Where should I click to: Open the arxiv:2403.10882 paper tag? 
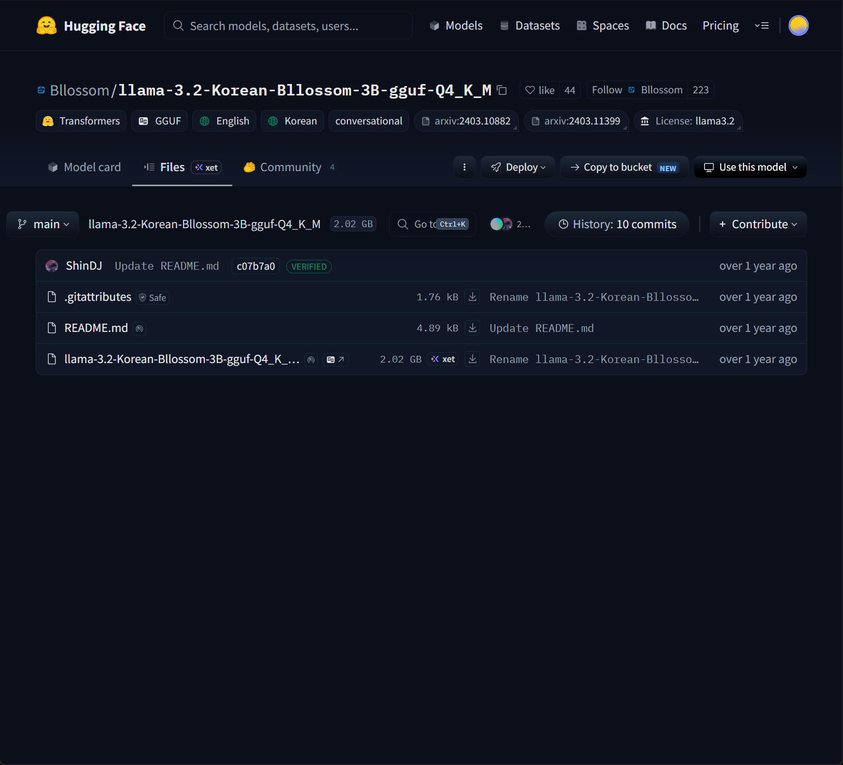point(466,121)
